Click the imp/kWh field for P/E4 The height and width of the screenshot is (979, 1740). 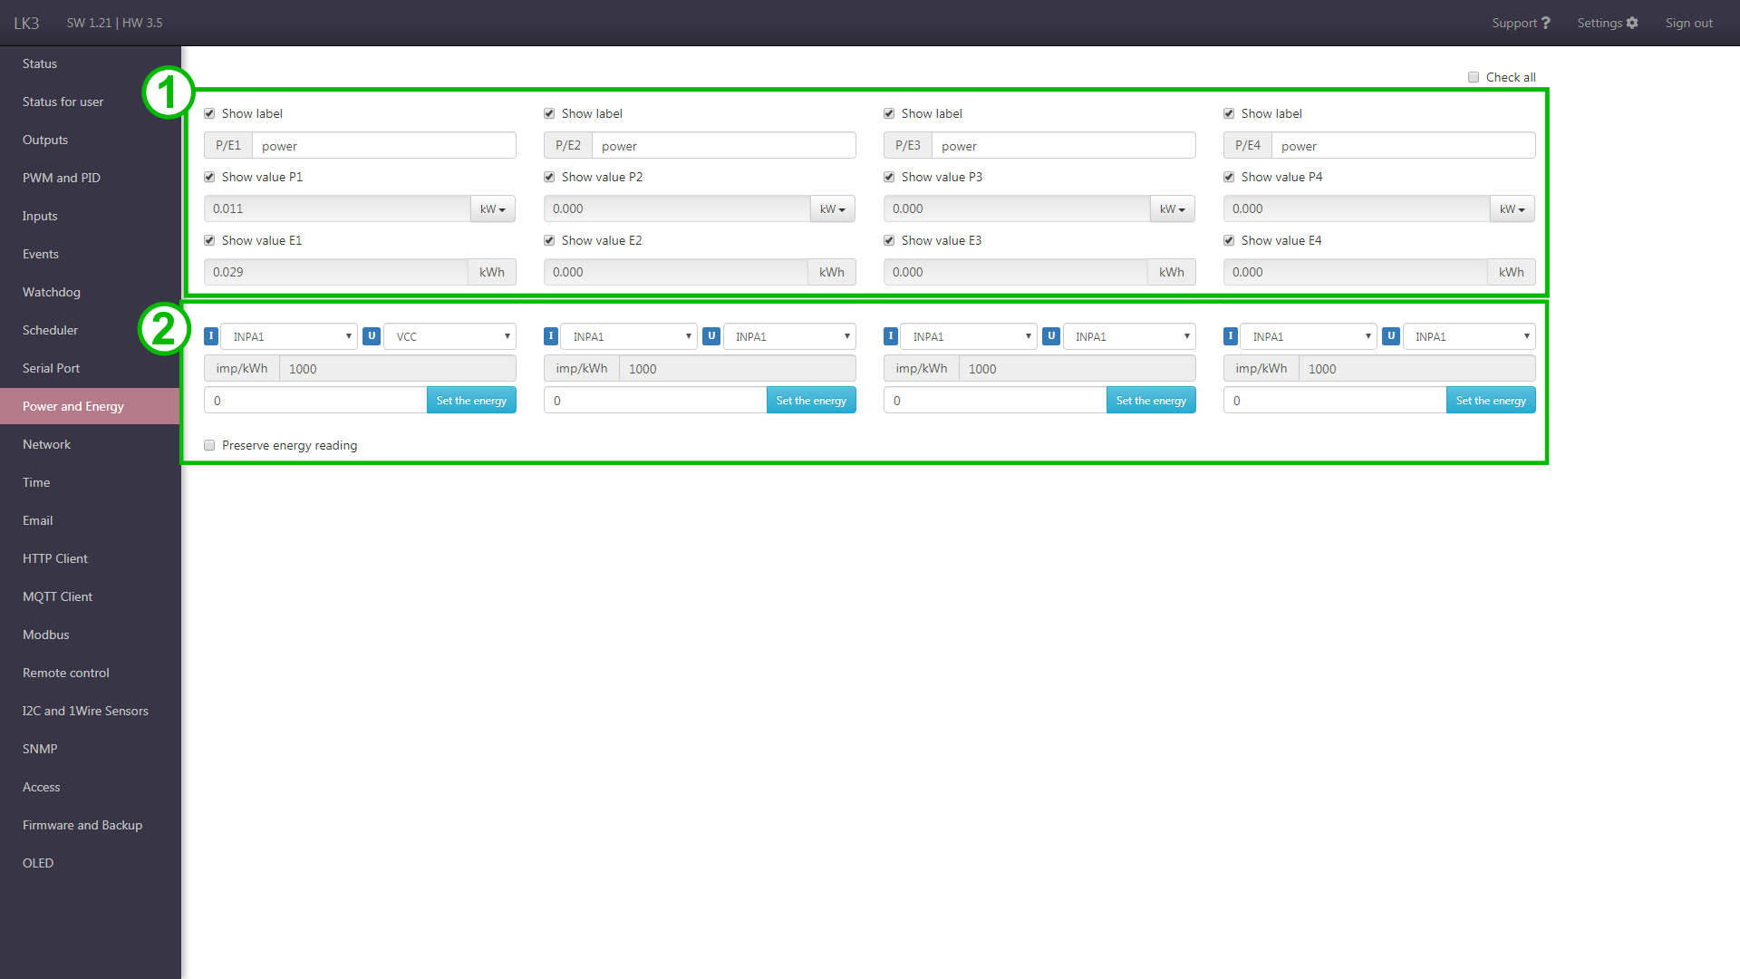pyautogui.click(x=1417, y=368)
